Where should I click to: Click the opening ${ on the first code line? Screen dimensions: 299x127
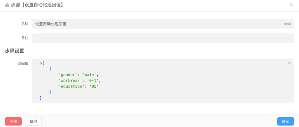(x=42, y=63)
